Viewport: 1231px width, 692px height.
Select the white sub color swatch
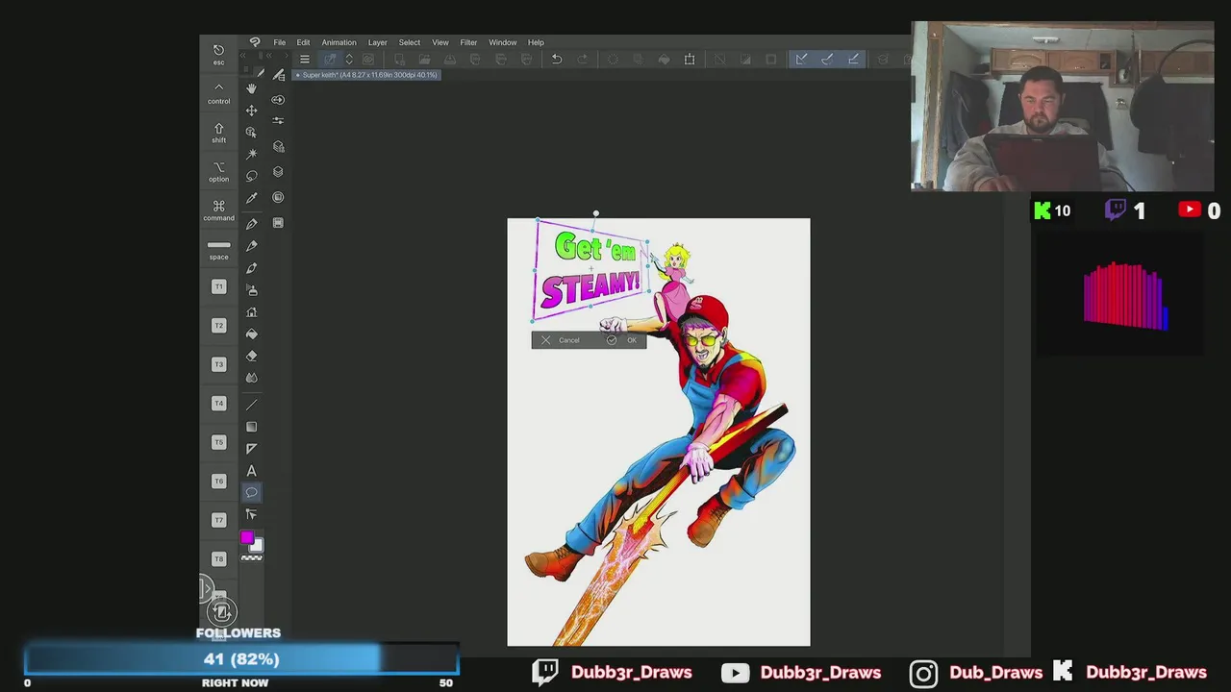click(x=256, y=545)
